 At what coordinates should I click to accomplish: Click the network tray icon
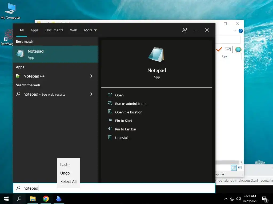click(x=232, y=199)
